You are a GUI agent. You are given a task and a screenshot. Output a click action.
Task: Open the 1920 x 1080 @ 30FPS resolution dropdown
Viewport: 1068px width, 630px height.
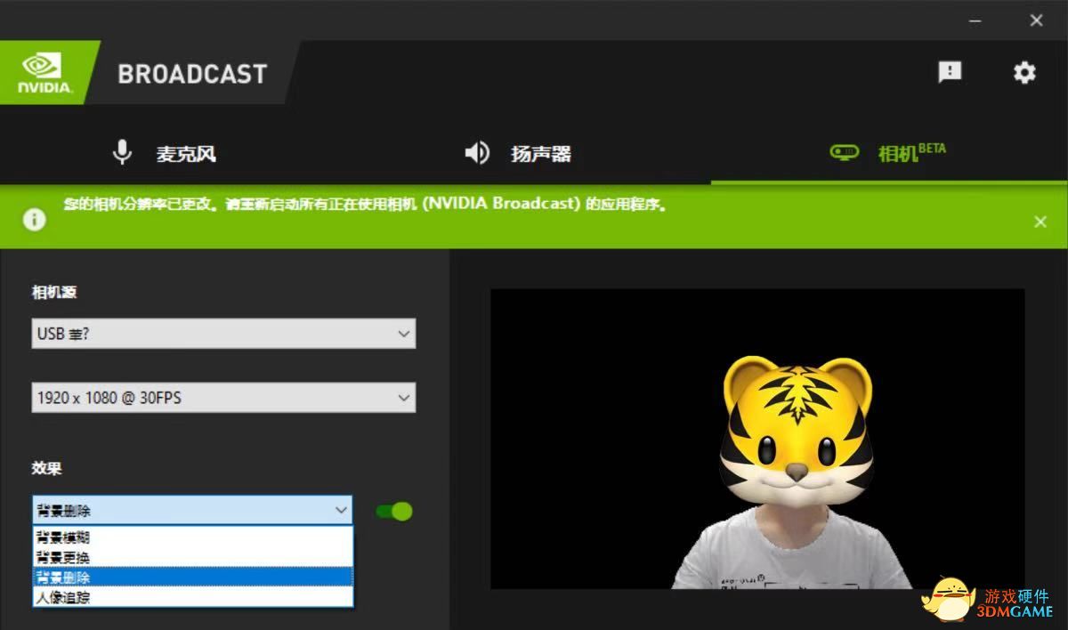(223, 398)
